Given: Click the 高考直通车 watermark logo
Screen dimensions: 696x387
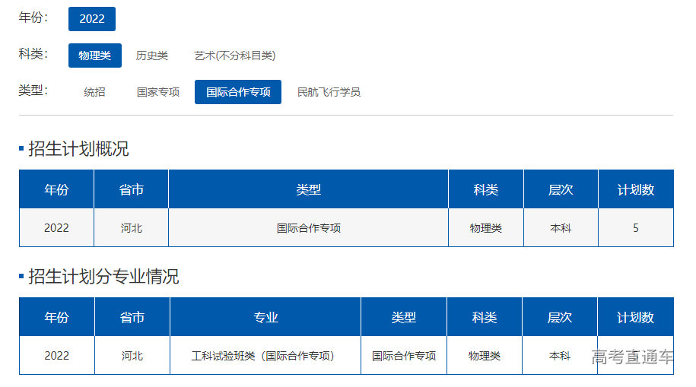Looking at the screenshot, I should pyautogui.click(x=632, y=357).
